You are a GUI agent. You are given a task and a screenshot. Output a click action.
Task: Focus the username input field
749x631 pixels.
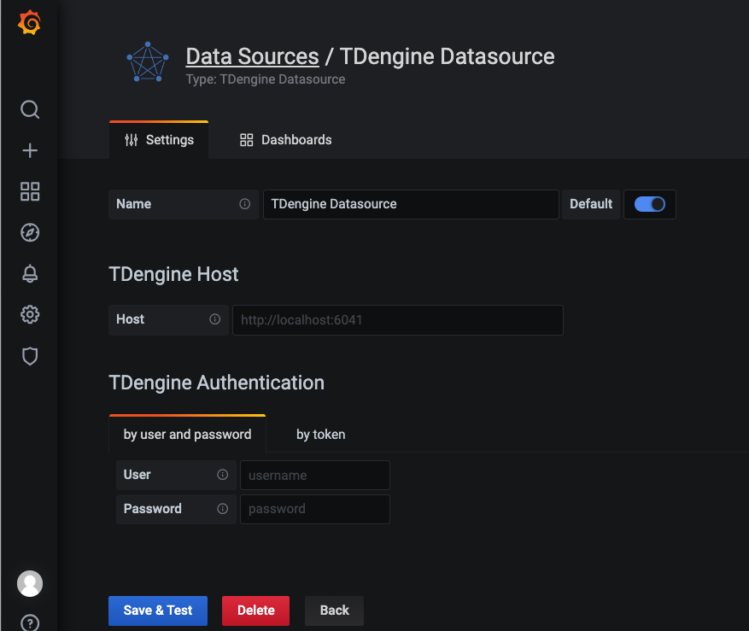315,476
